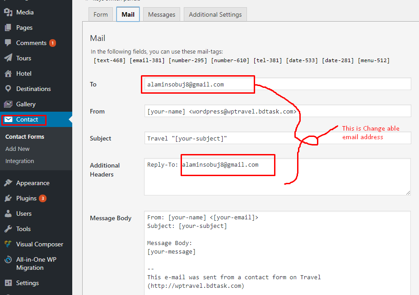Viewport: 419px width, 295px height.
Task: Click the Mail section heading
Action: 98,38
